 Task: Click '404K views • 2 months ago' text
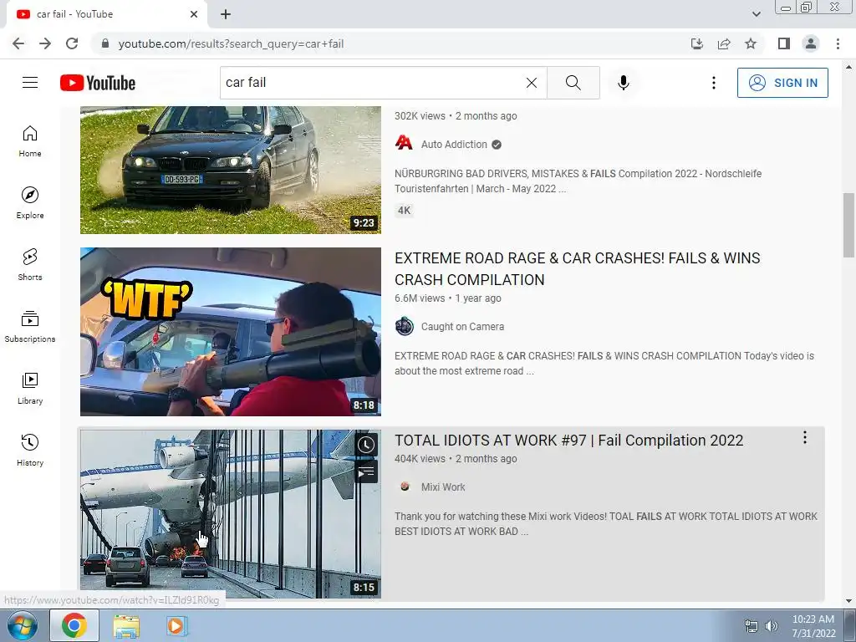[x=456, y=459]
